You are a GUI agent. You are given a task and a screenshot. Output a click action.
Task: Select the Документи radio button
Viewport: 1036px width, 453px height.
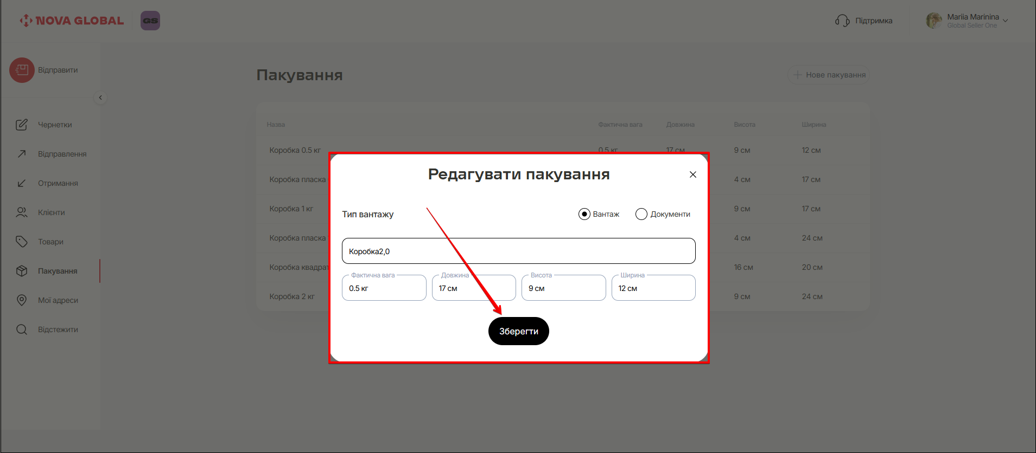pyautogui.click(x=641, y=214)
